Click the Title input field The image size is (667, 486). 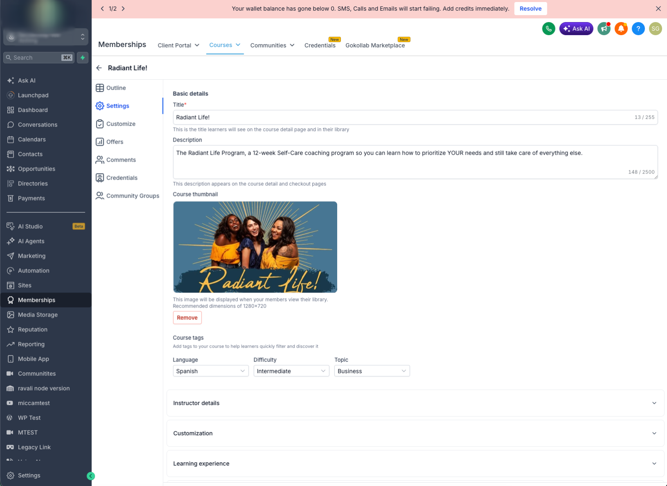(x=415, y=117)
